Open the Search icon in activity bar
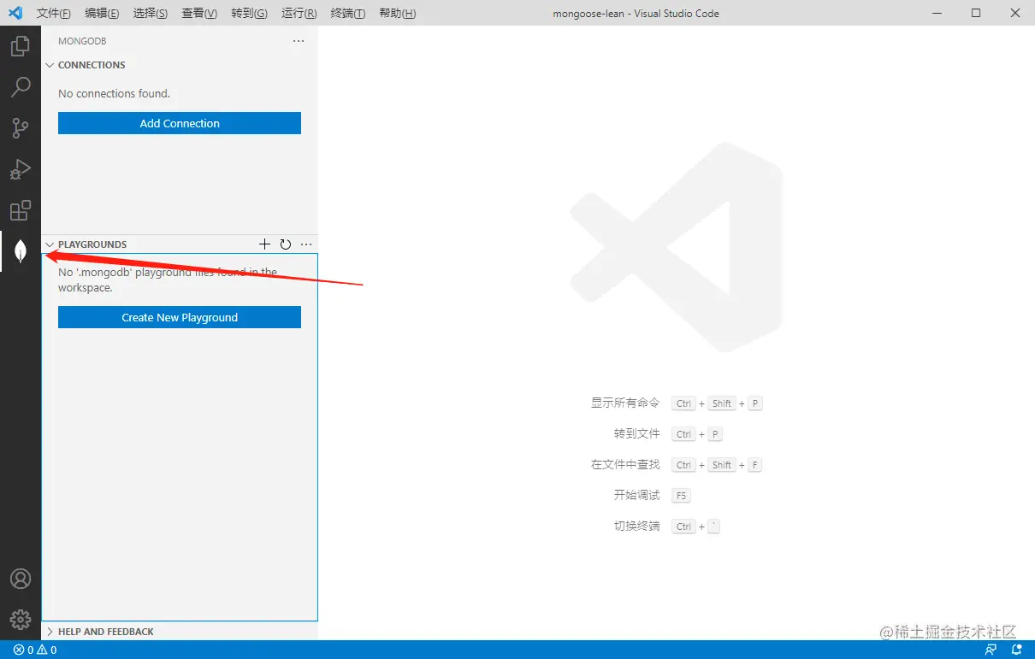The width and height of the screenshot is (1035, 659). pos(21,86)
